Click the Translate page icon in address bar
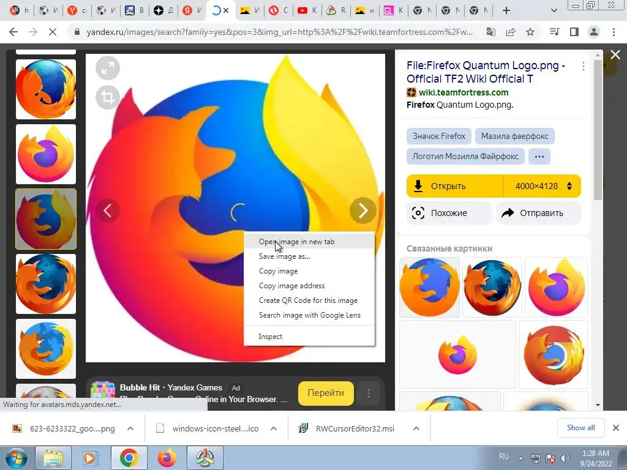 coord(490,32)
